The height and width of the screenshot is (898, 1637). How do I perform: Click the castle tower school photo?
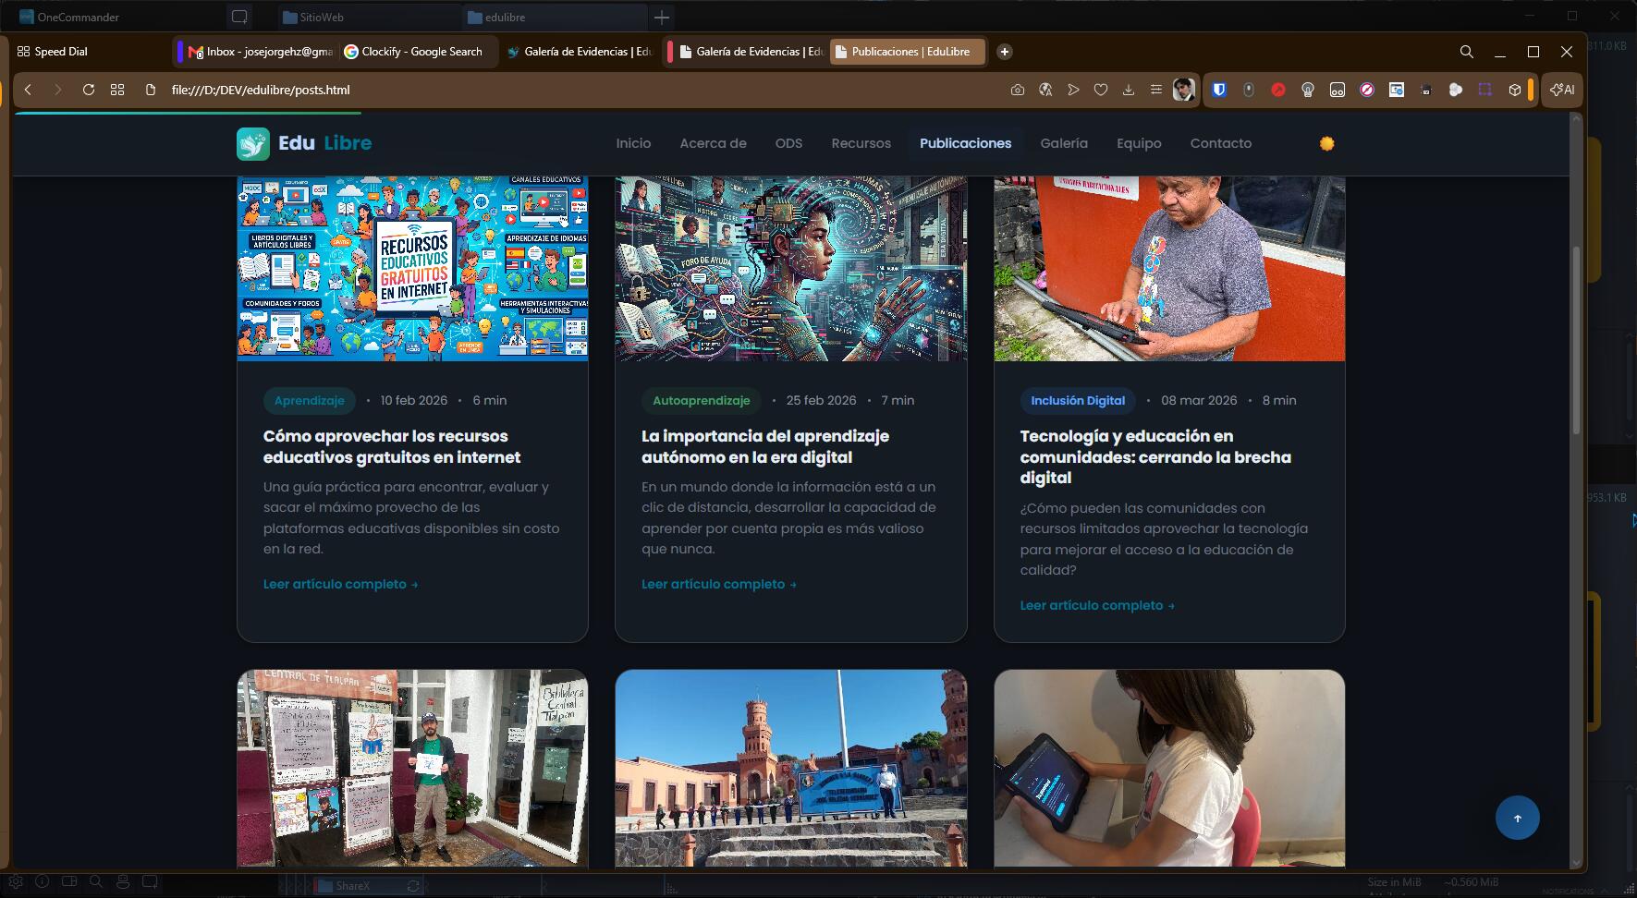[x=791, y=769]
